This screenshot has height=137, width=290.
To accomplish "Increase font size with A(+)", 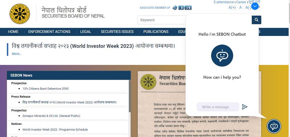I will point(232,8).
